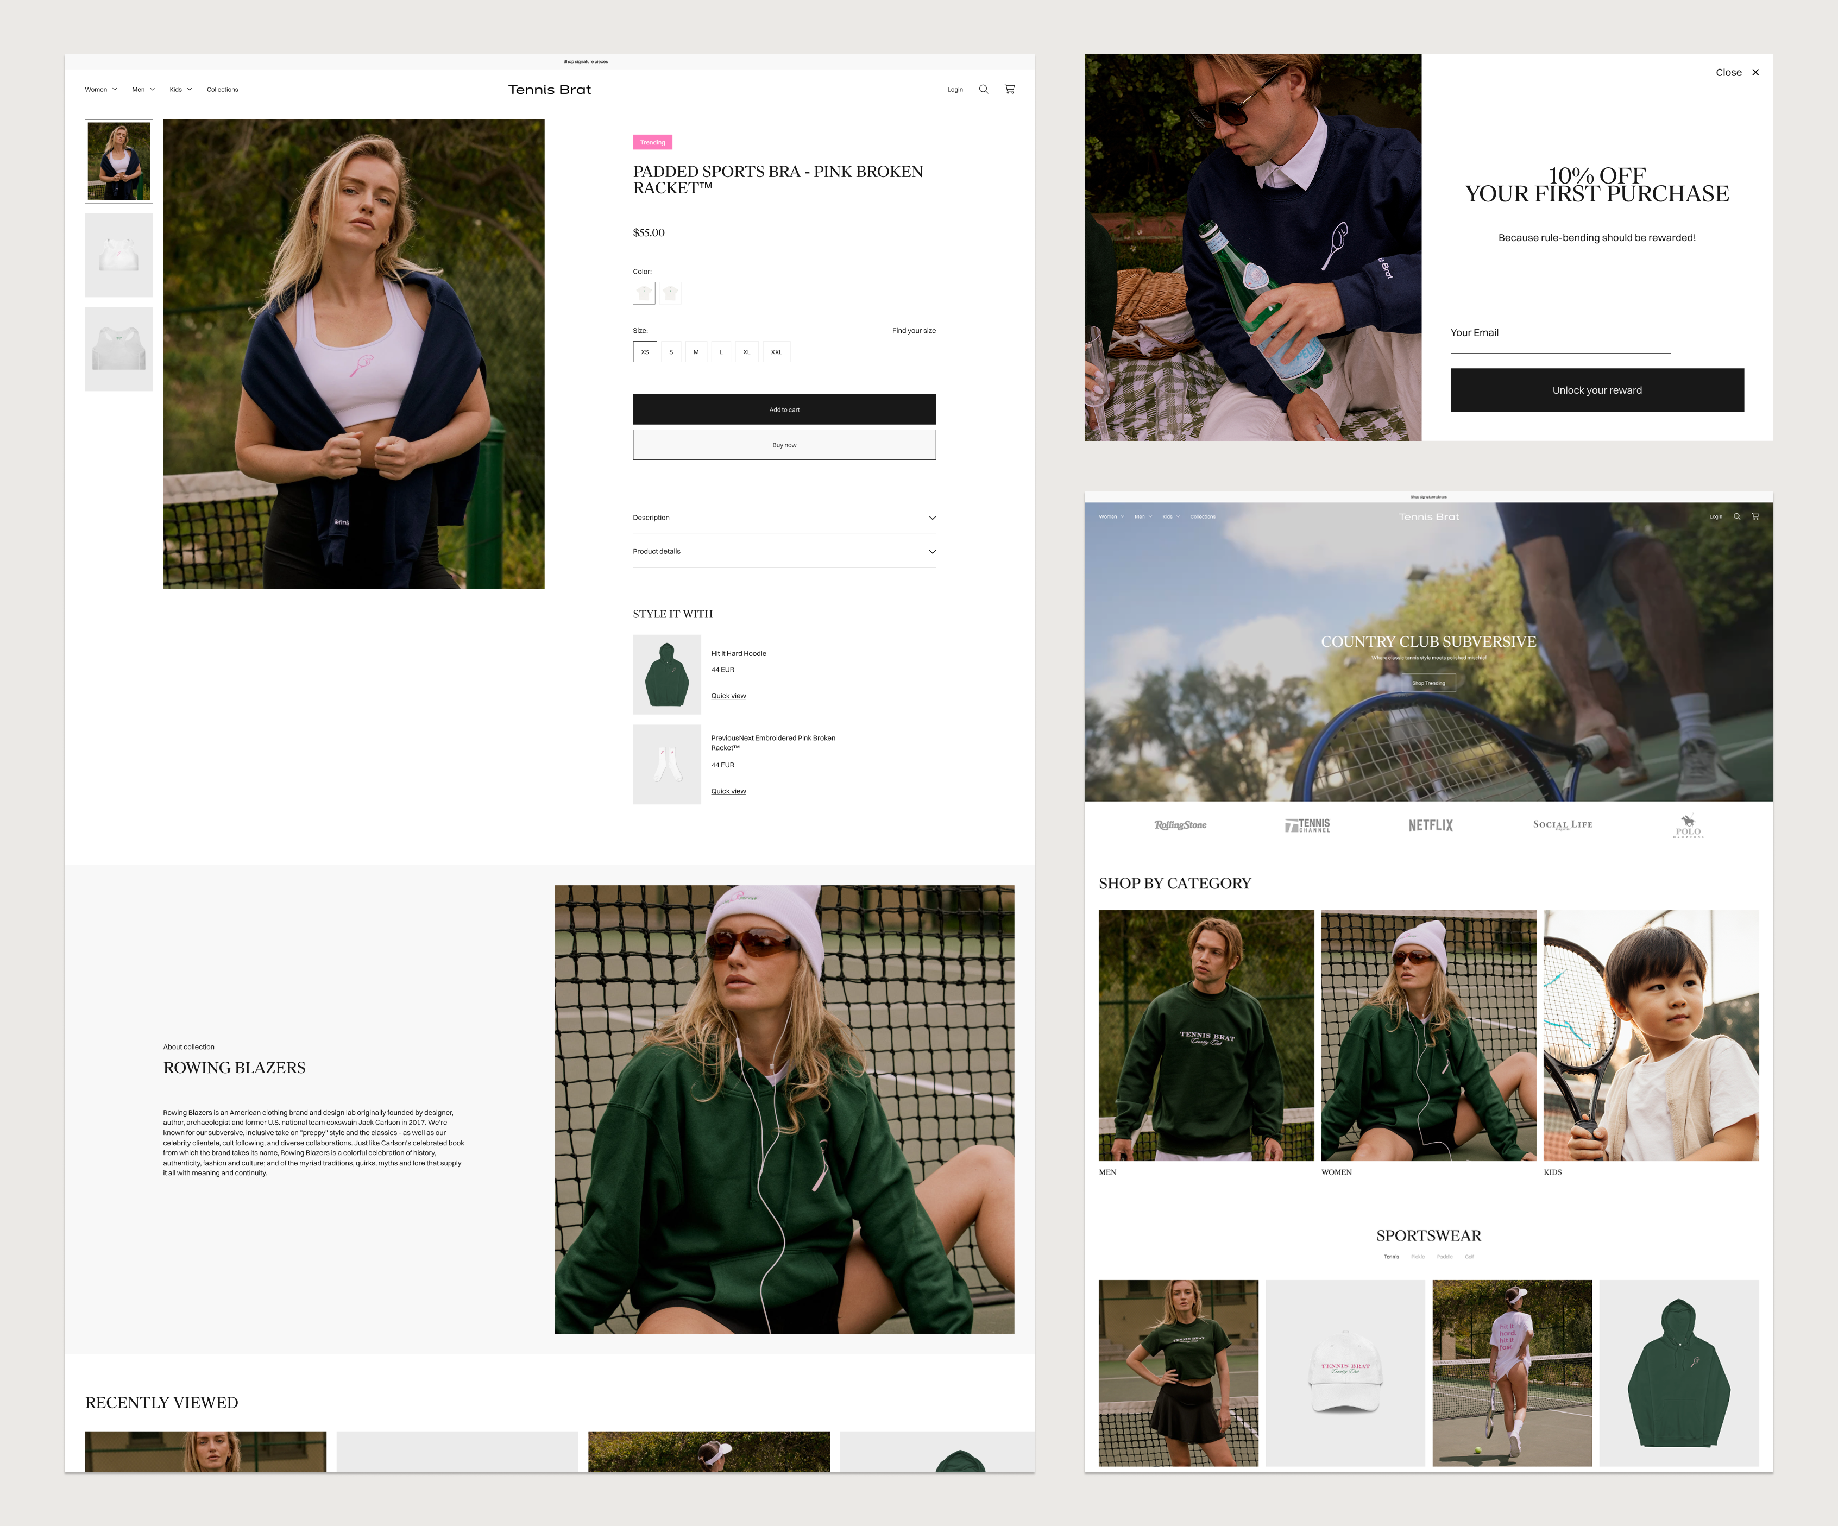Open the green hoodie in Sportswear grid
This screenshot has height=1526, width=1838.
[x=1679, y=1373]
